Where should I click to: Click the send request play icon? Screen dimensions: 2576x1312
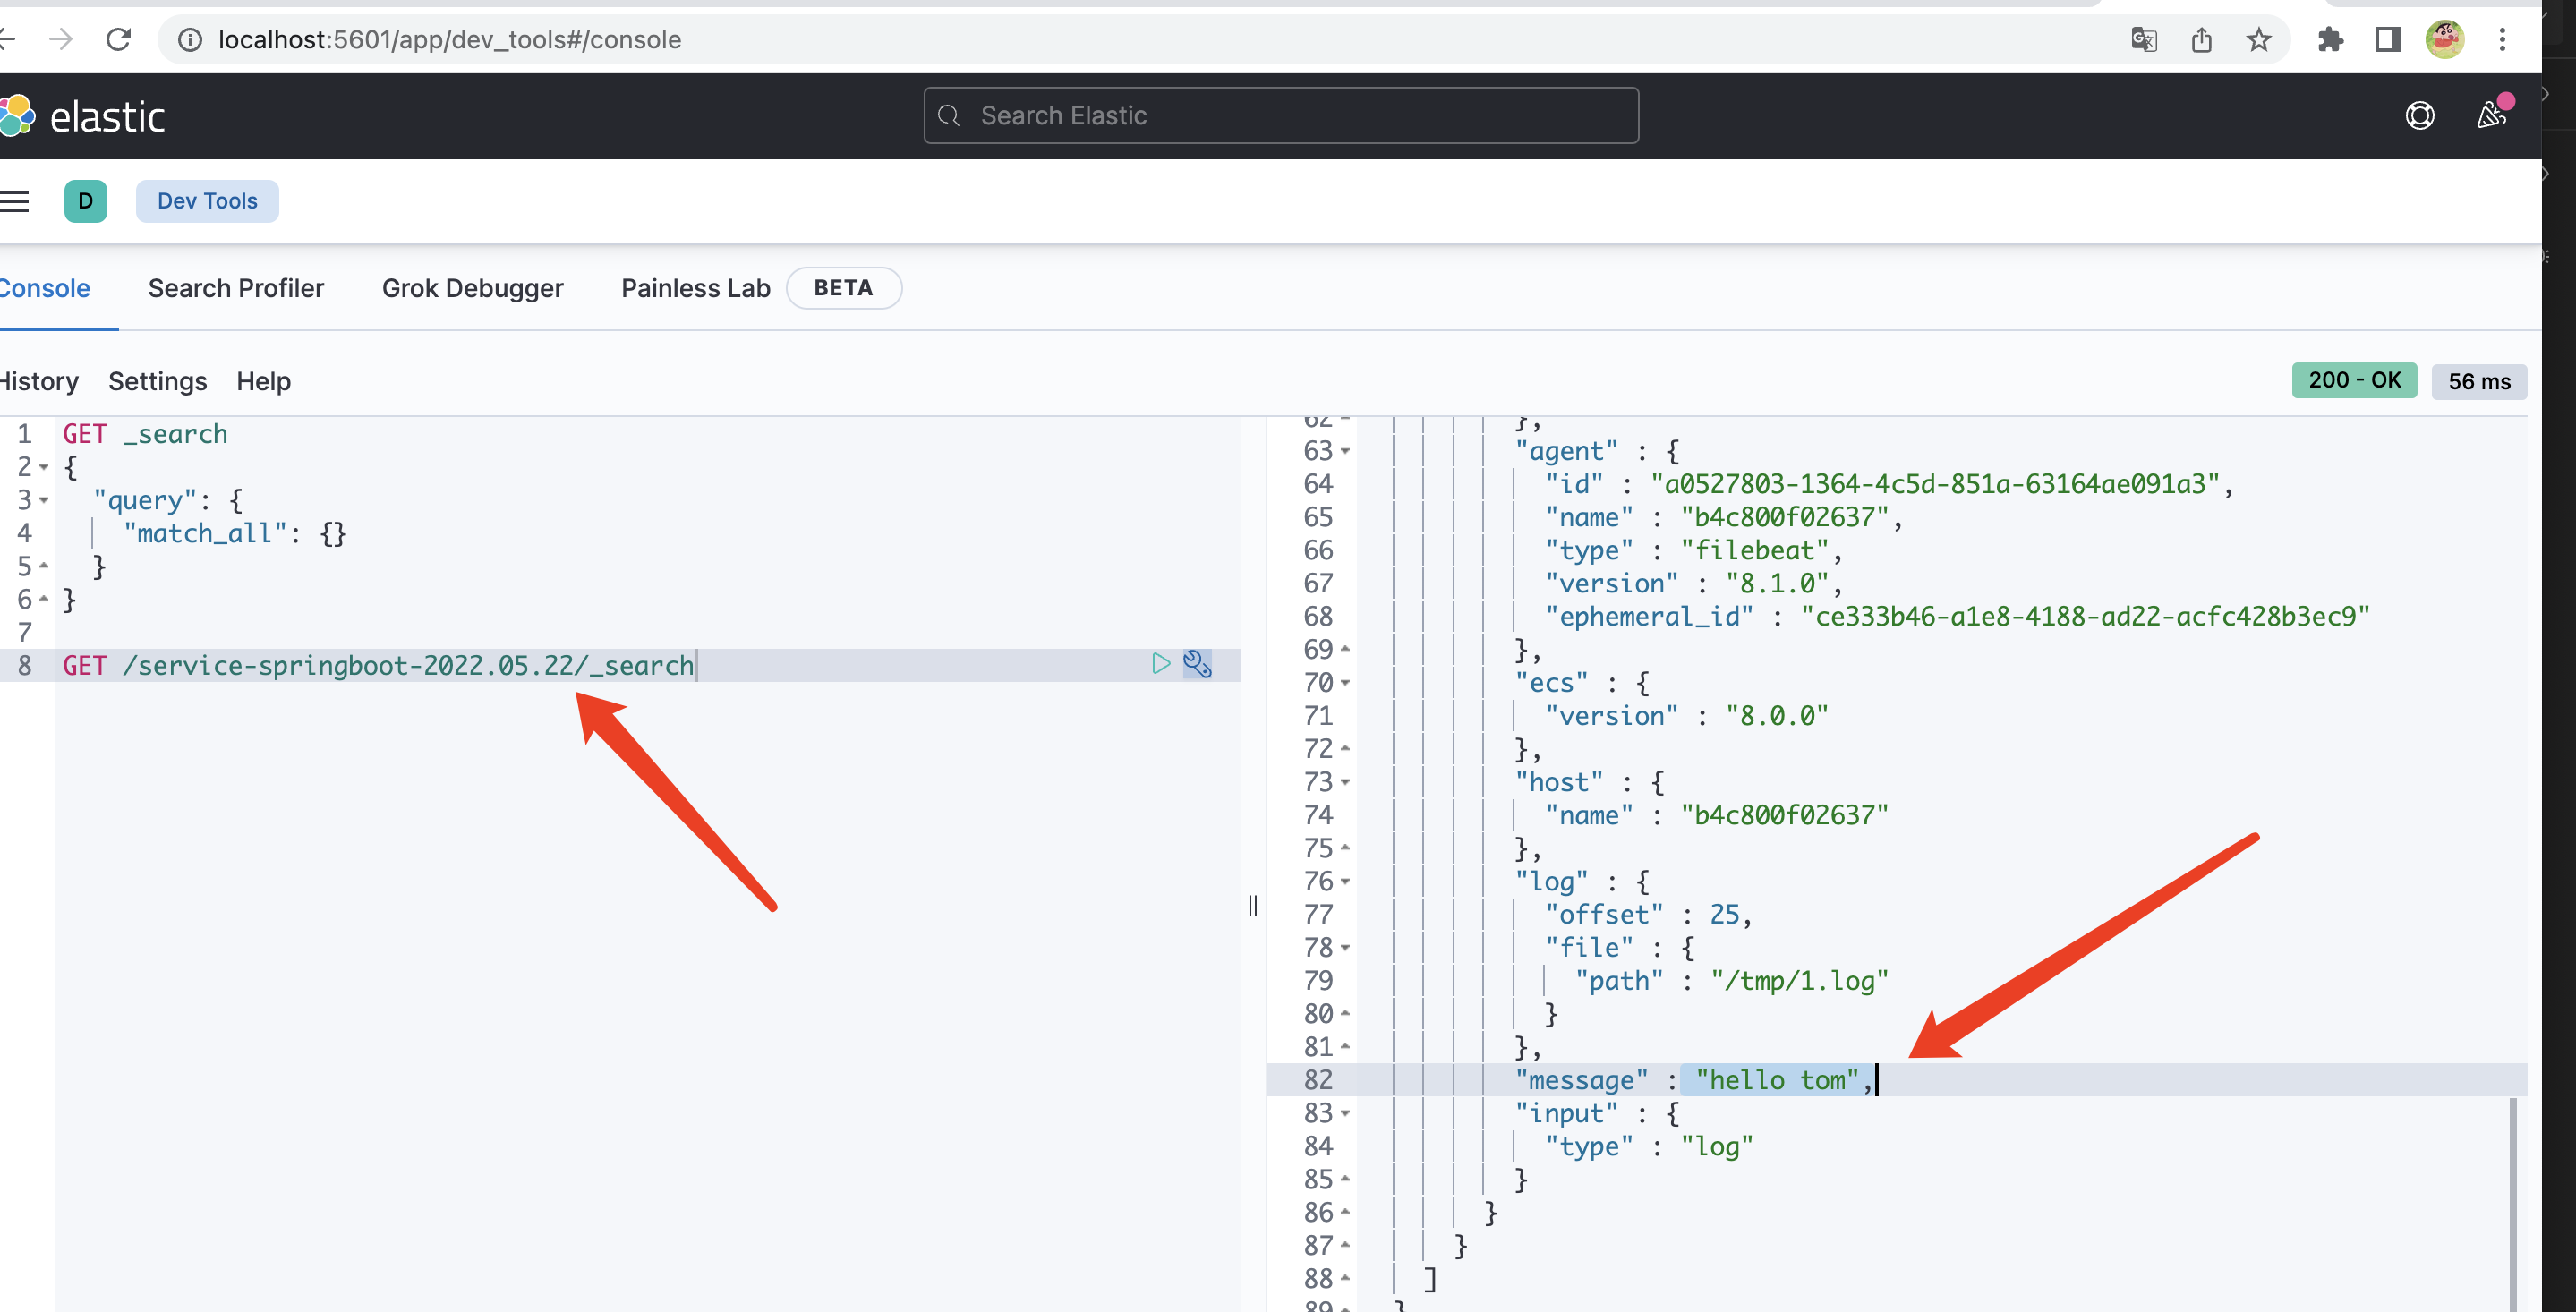click(x=1160, y=664)
